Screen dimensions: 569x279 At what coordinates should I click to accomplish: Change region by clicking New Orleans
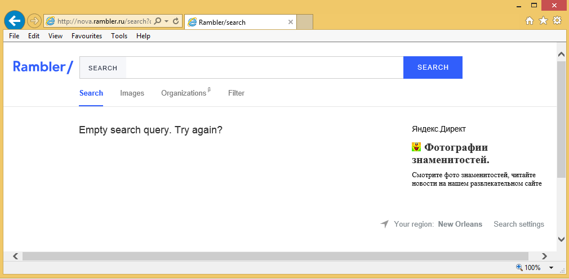[460, 224]
